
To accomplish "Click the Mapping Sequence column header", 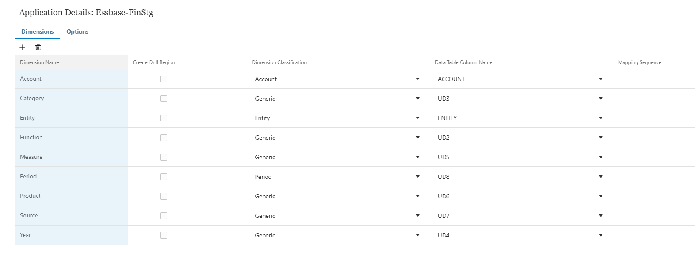I will (639, 62).
